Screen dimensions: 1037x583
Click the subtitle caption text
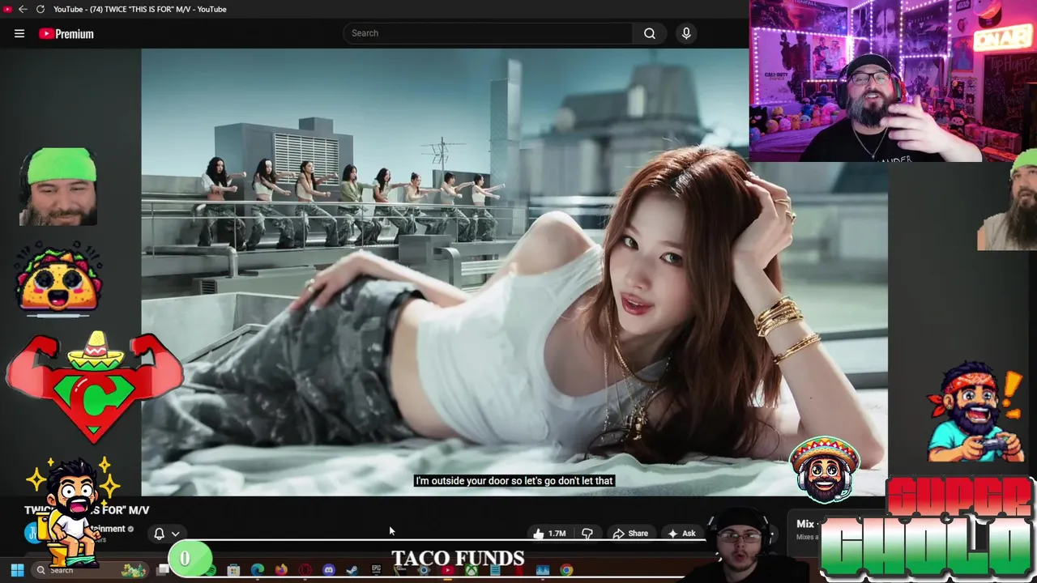pyautogui.click(x=514, y=481)
